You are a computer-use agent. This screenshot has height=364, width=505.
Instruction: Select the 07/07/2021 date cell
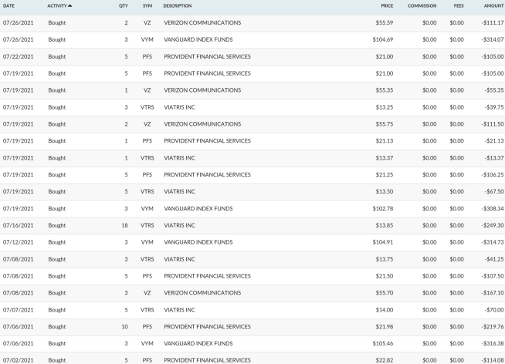point(18,310)
